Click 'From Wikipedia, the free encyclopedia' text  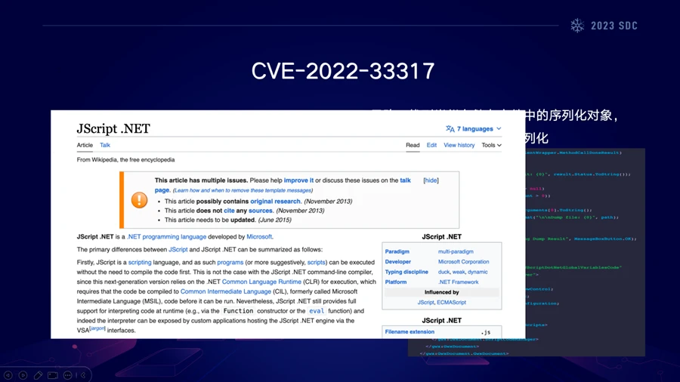tap(125, 160)
